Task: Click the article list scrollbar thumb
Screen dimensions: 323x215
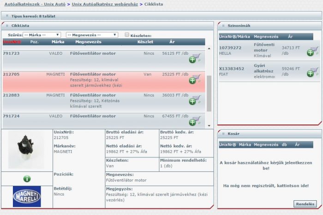Action: pos(209,93)
